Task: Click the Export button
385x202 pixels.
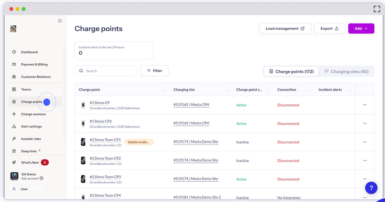Action: click(x=329, y=29)
